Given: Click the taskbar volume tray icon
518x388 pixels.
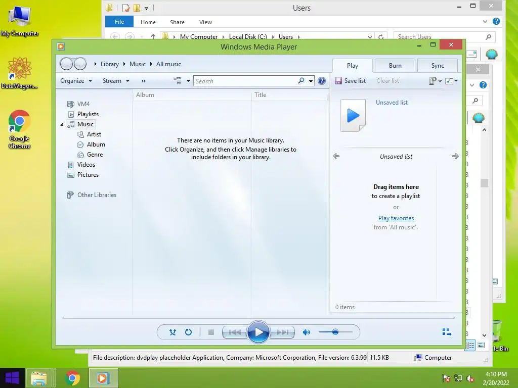Looking at the screenshot, I should (x=470, y=378).
